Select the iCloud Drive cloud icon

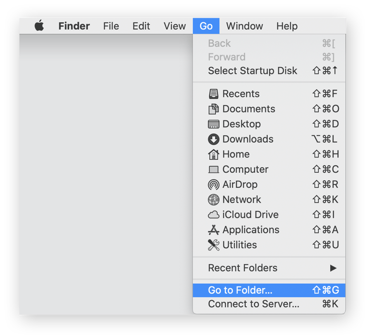pos(213,215)
